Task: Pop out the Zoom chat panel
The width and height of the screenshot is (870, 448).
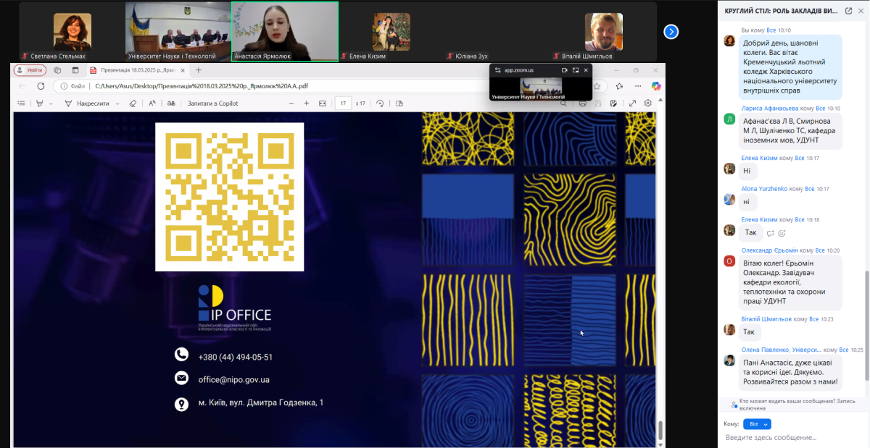Action: (x=848, y=11)
